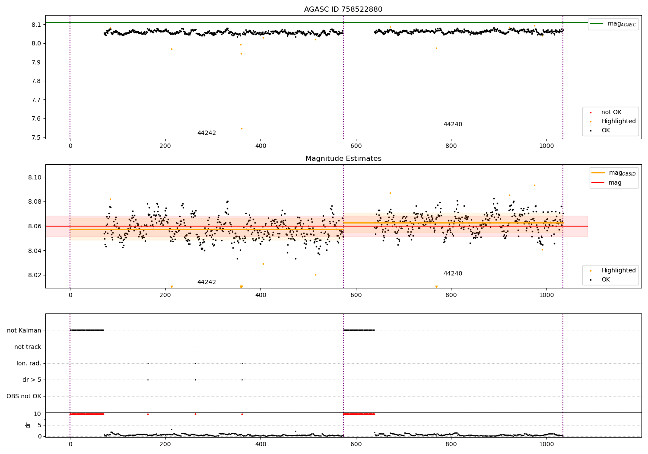Screen dimensions: 648x454
Task: Click "Highlighted" in the top plot legend
Action: (619, 121)
